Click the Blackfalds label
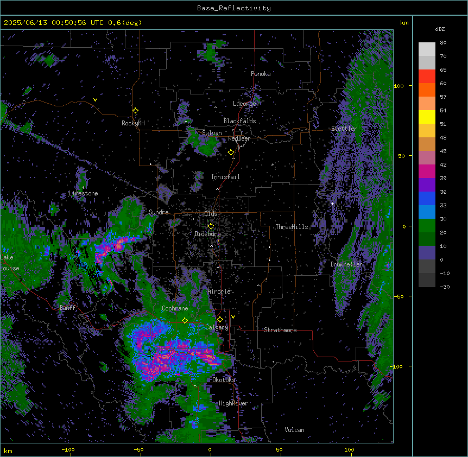Screen dimensions: 468x457 (239, 121)
